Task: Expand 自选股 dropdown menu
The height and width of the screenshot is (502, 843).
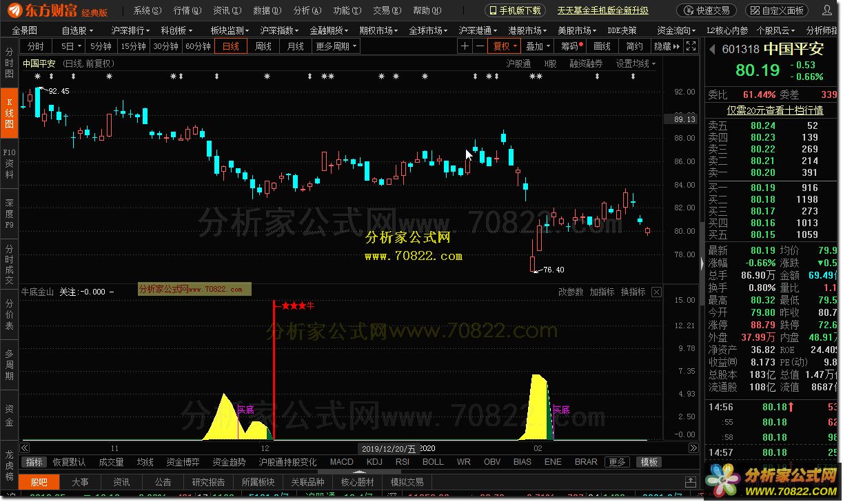Action: [x=77, y=31]
